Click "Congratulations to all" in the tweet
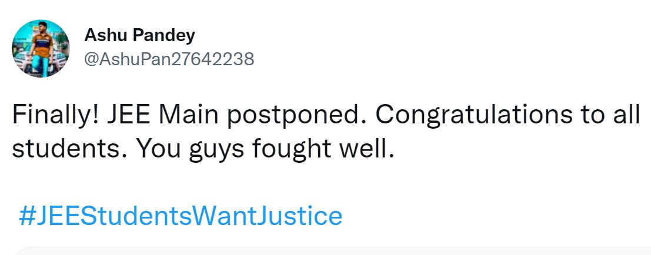Viewport: 651px width, 255px height. [x=507, y=114]
